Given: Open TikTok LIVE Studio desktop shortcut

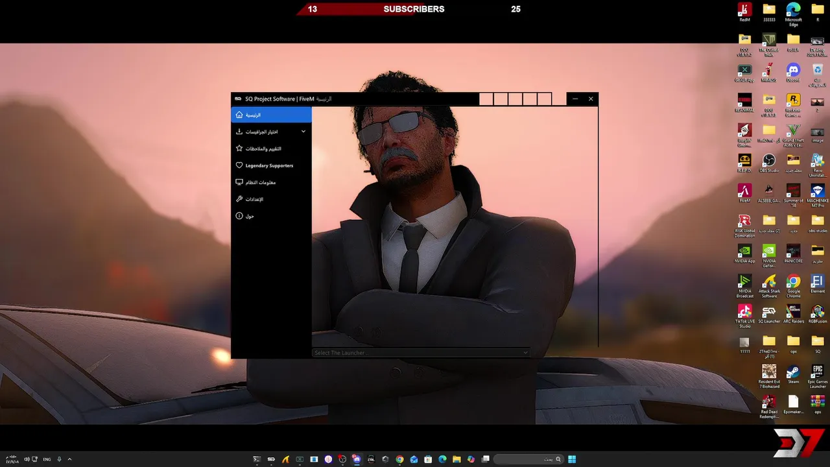Looking at the screenshot, I should pyautogui.click(x=744, y=316).
